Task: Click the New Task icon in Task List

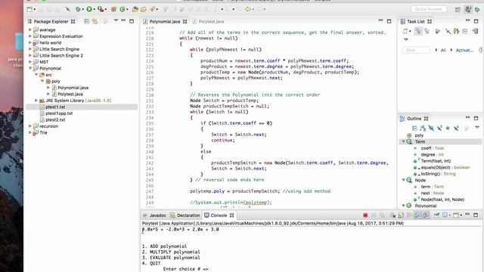Action: click(405, 31)
